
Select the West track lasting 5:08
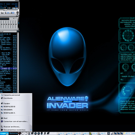[x=8, y=65]
